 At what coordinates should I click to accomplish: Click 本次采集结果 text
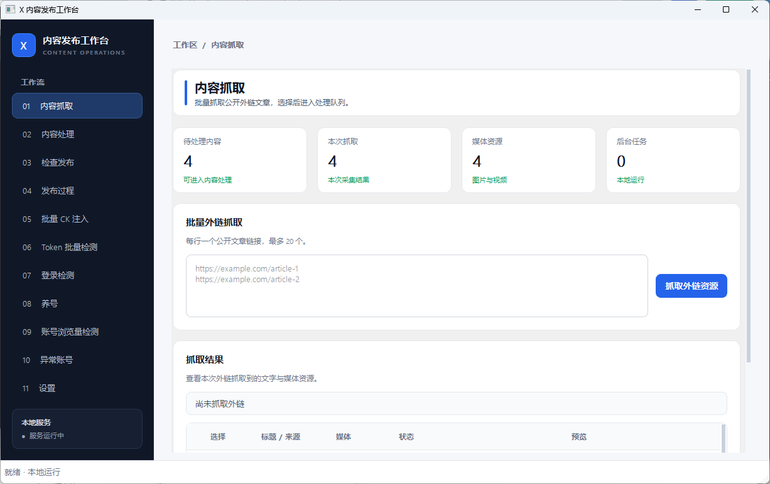(x=349, y=180)
